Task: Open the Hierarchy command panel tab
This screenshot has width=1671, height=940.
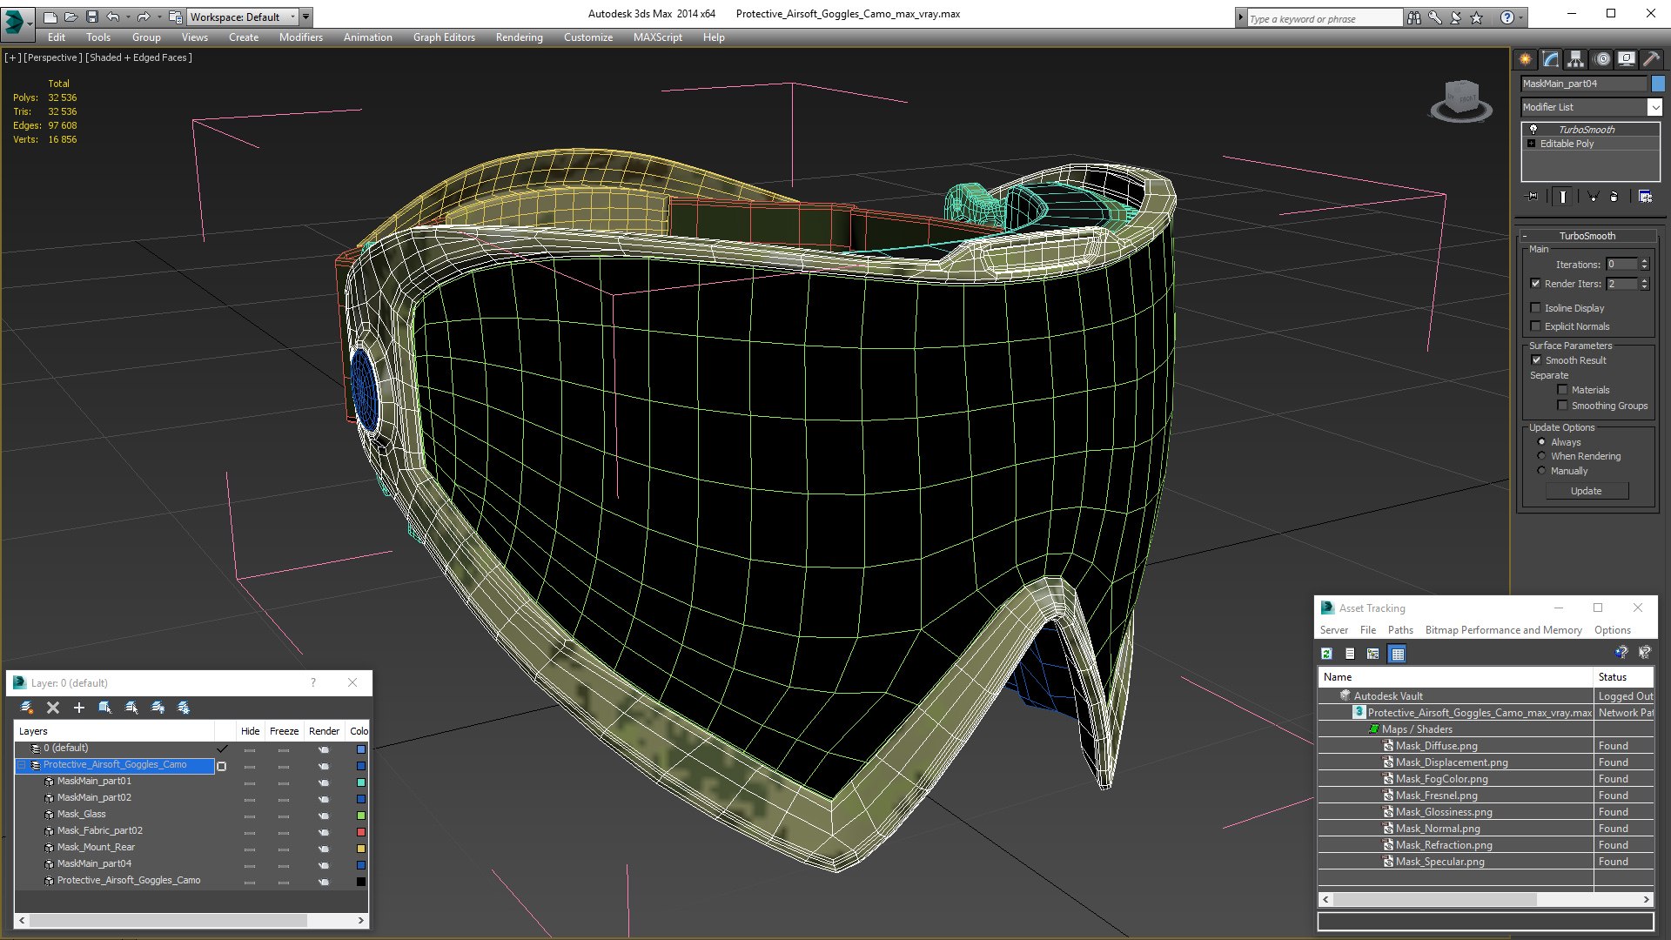Action: (1575, 59)
